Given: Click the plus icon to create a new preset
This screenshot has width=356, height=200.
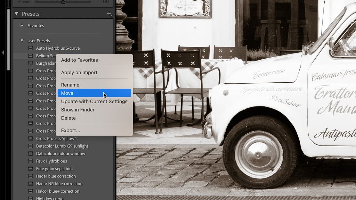Looking at the screenshot, I should tap(109, 14).
